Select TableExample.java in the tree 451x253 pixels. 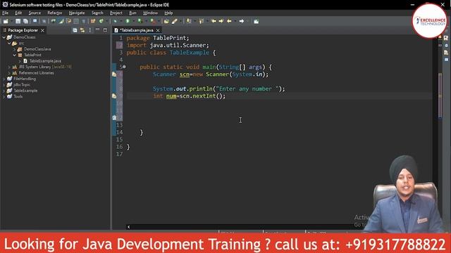point(45,61)
